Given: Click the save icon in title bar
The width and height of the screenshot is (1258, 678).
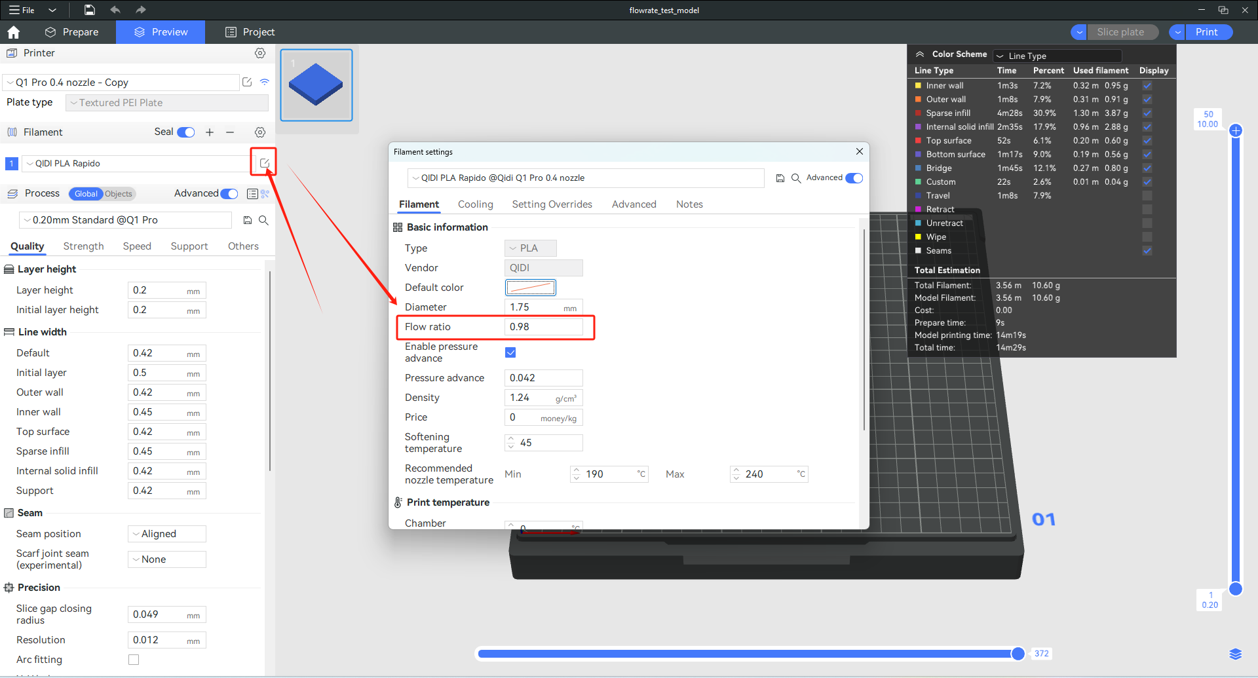Looking at the screenshot, I should click(90, 10).
